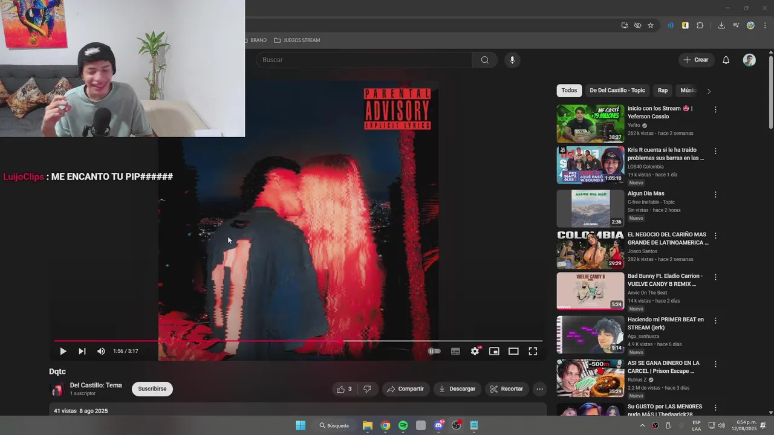Screen dimensions: 774x435
Task: Open options for inicio con los Stream video
Action: coord(715,110)
